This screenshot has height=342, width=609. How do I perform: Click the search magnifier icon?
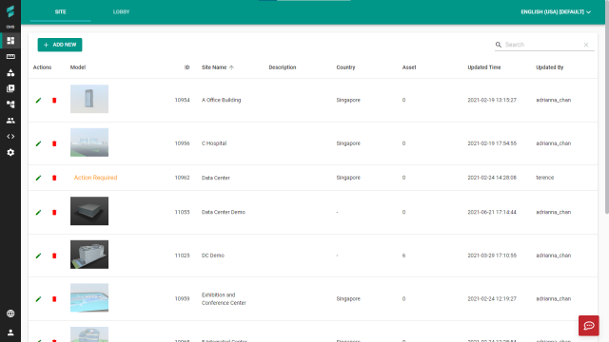(x=499, y=45)
